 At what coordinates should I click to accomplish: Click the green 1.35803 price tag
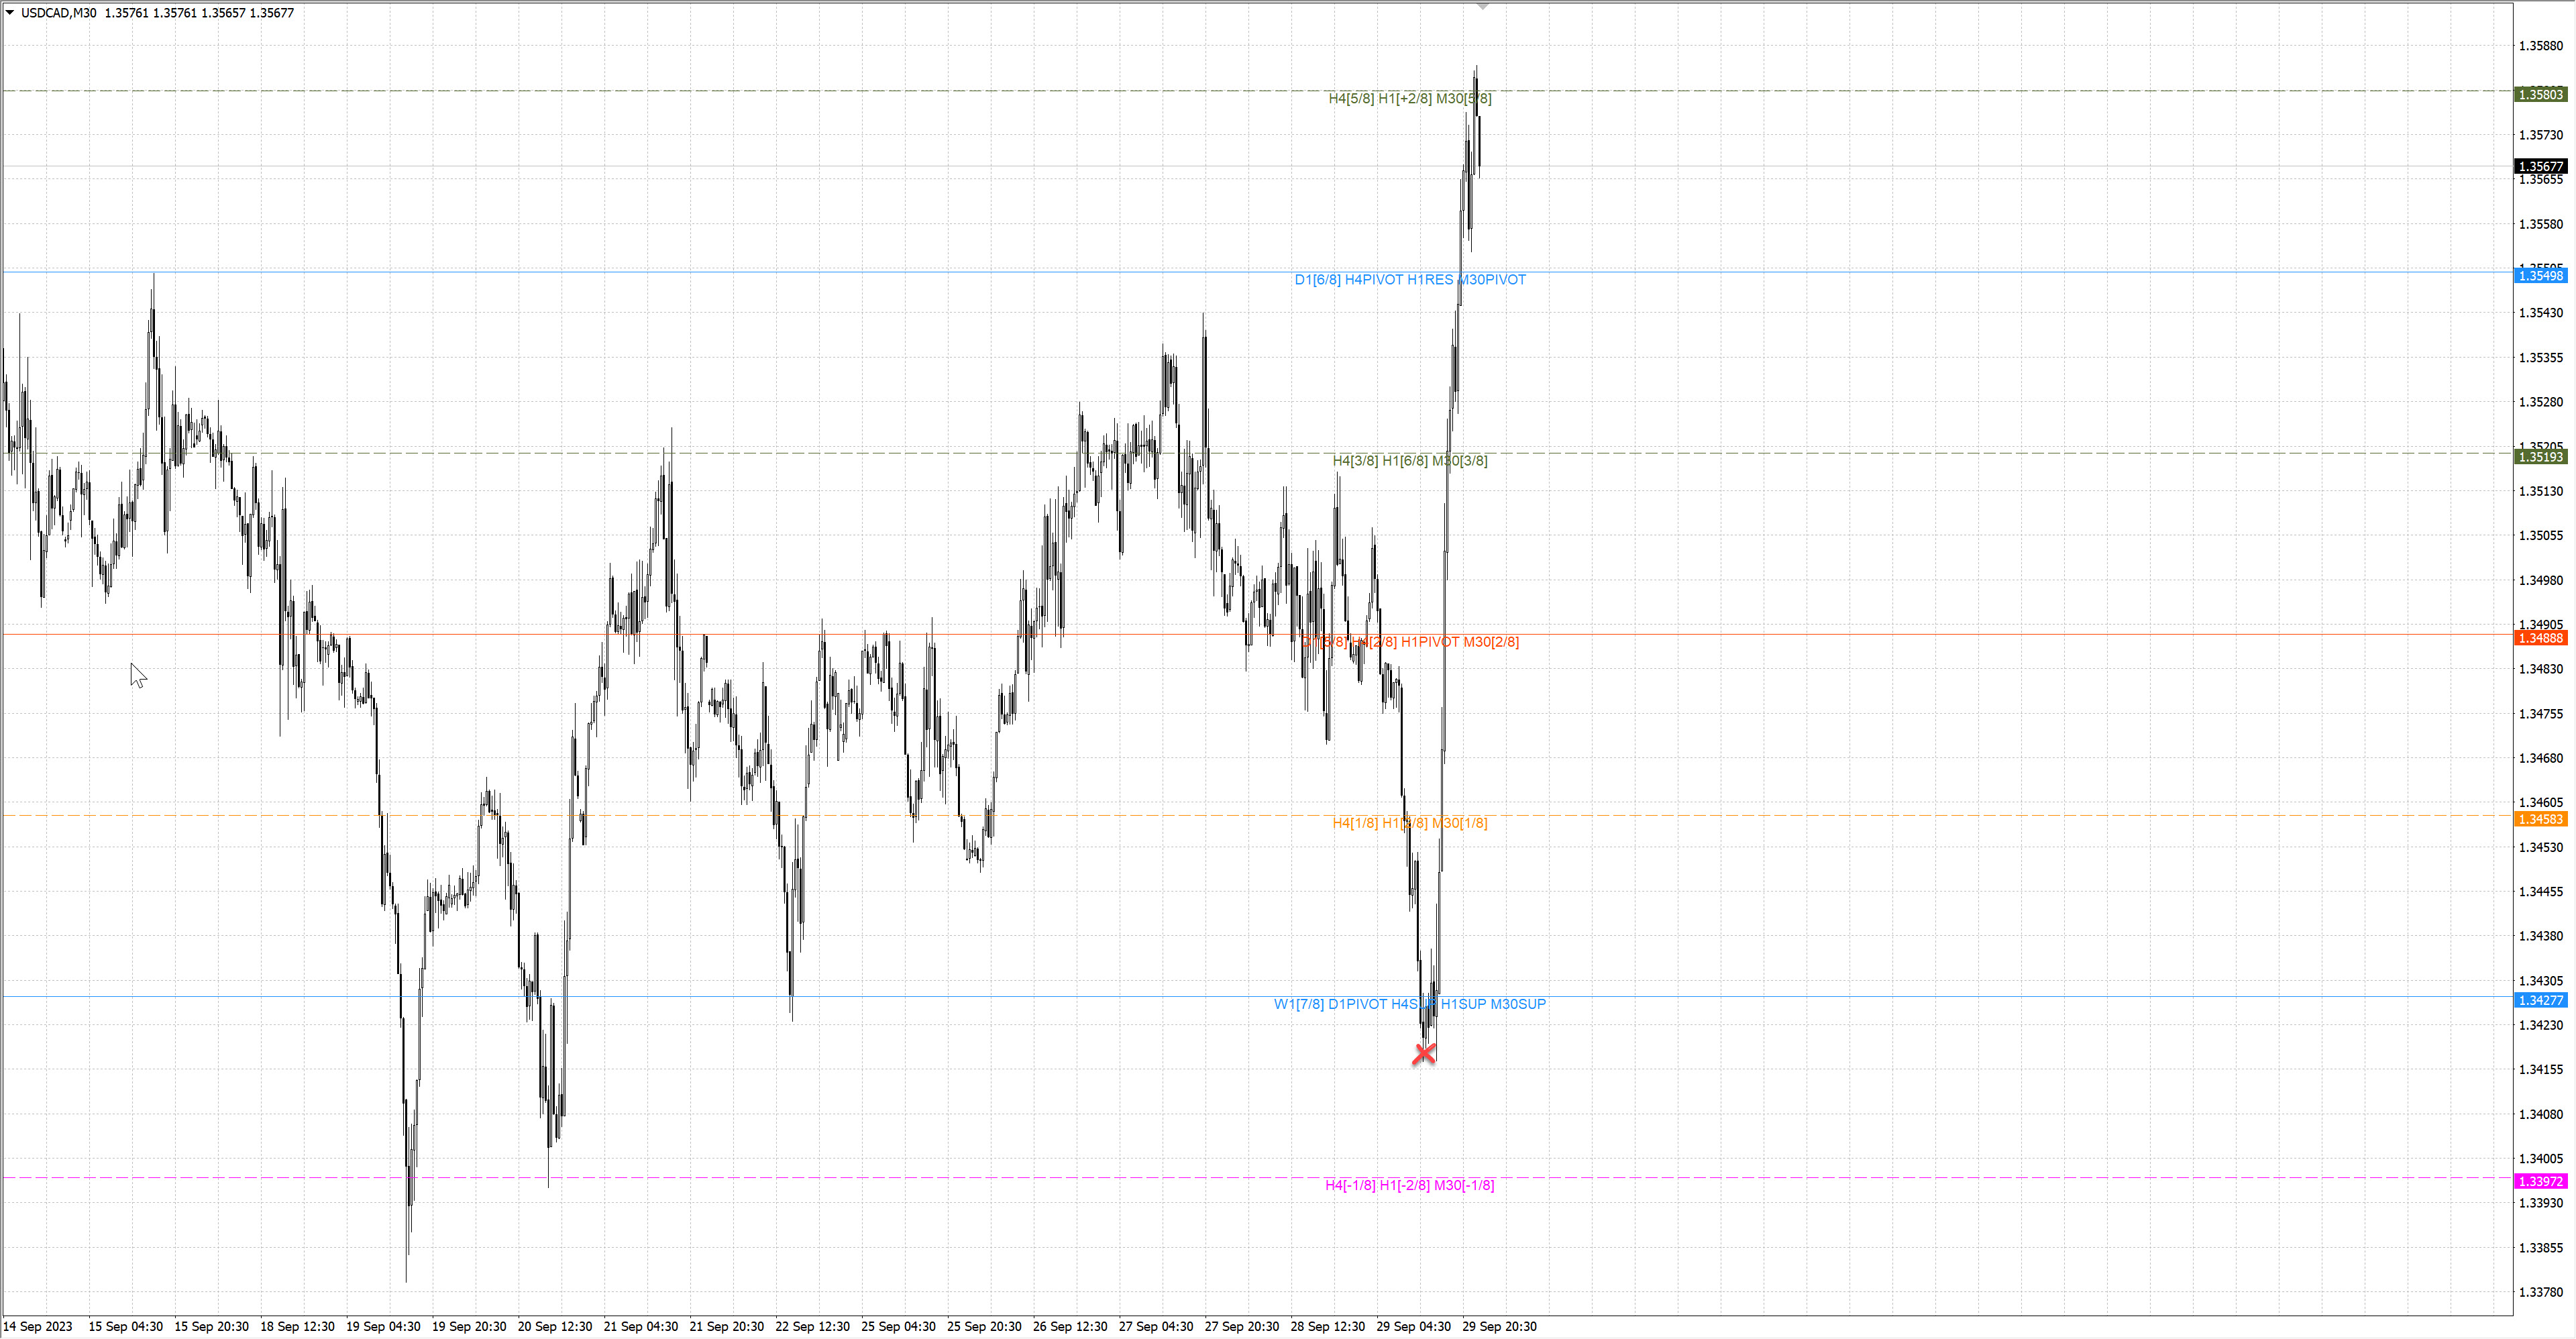pos(2540,95)
